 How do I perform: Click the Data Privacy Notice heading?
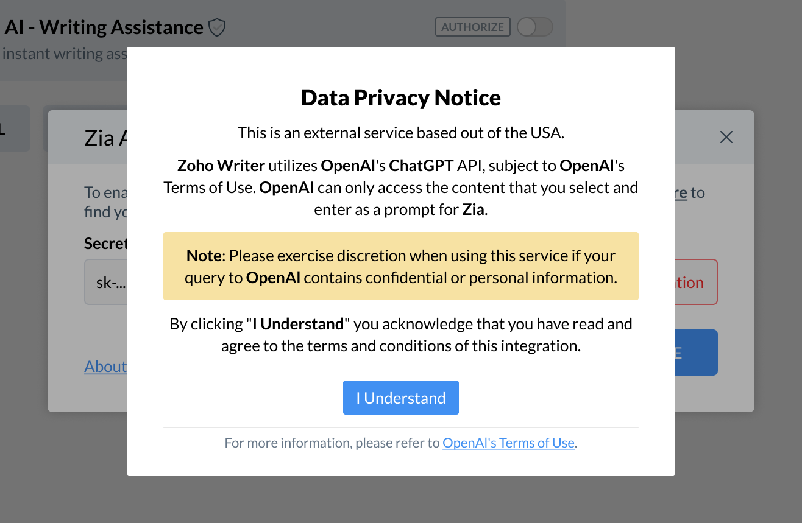[x=400, y=97]
